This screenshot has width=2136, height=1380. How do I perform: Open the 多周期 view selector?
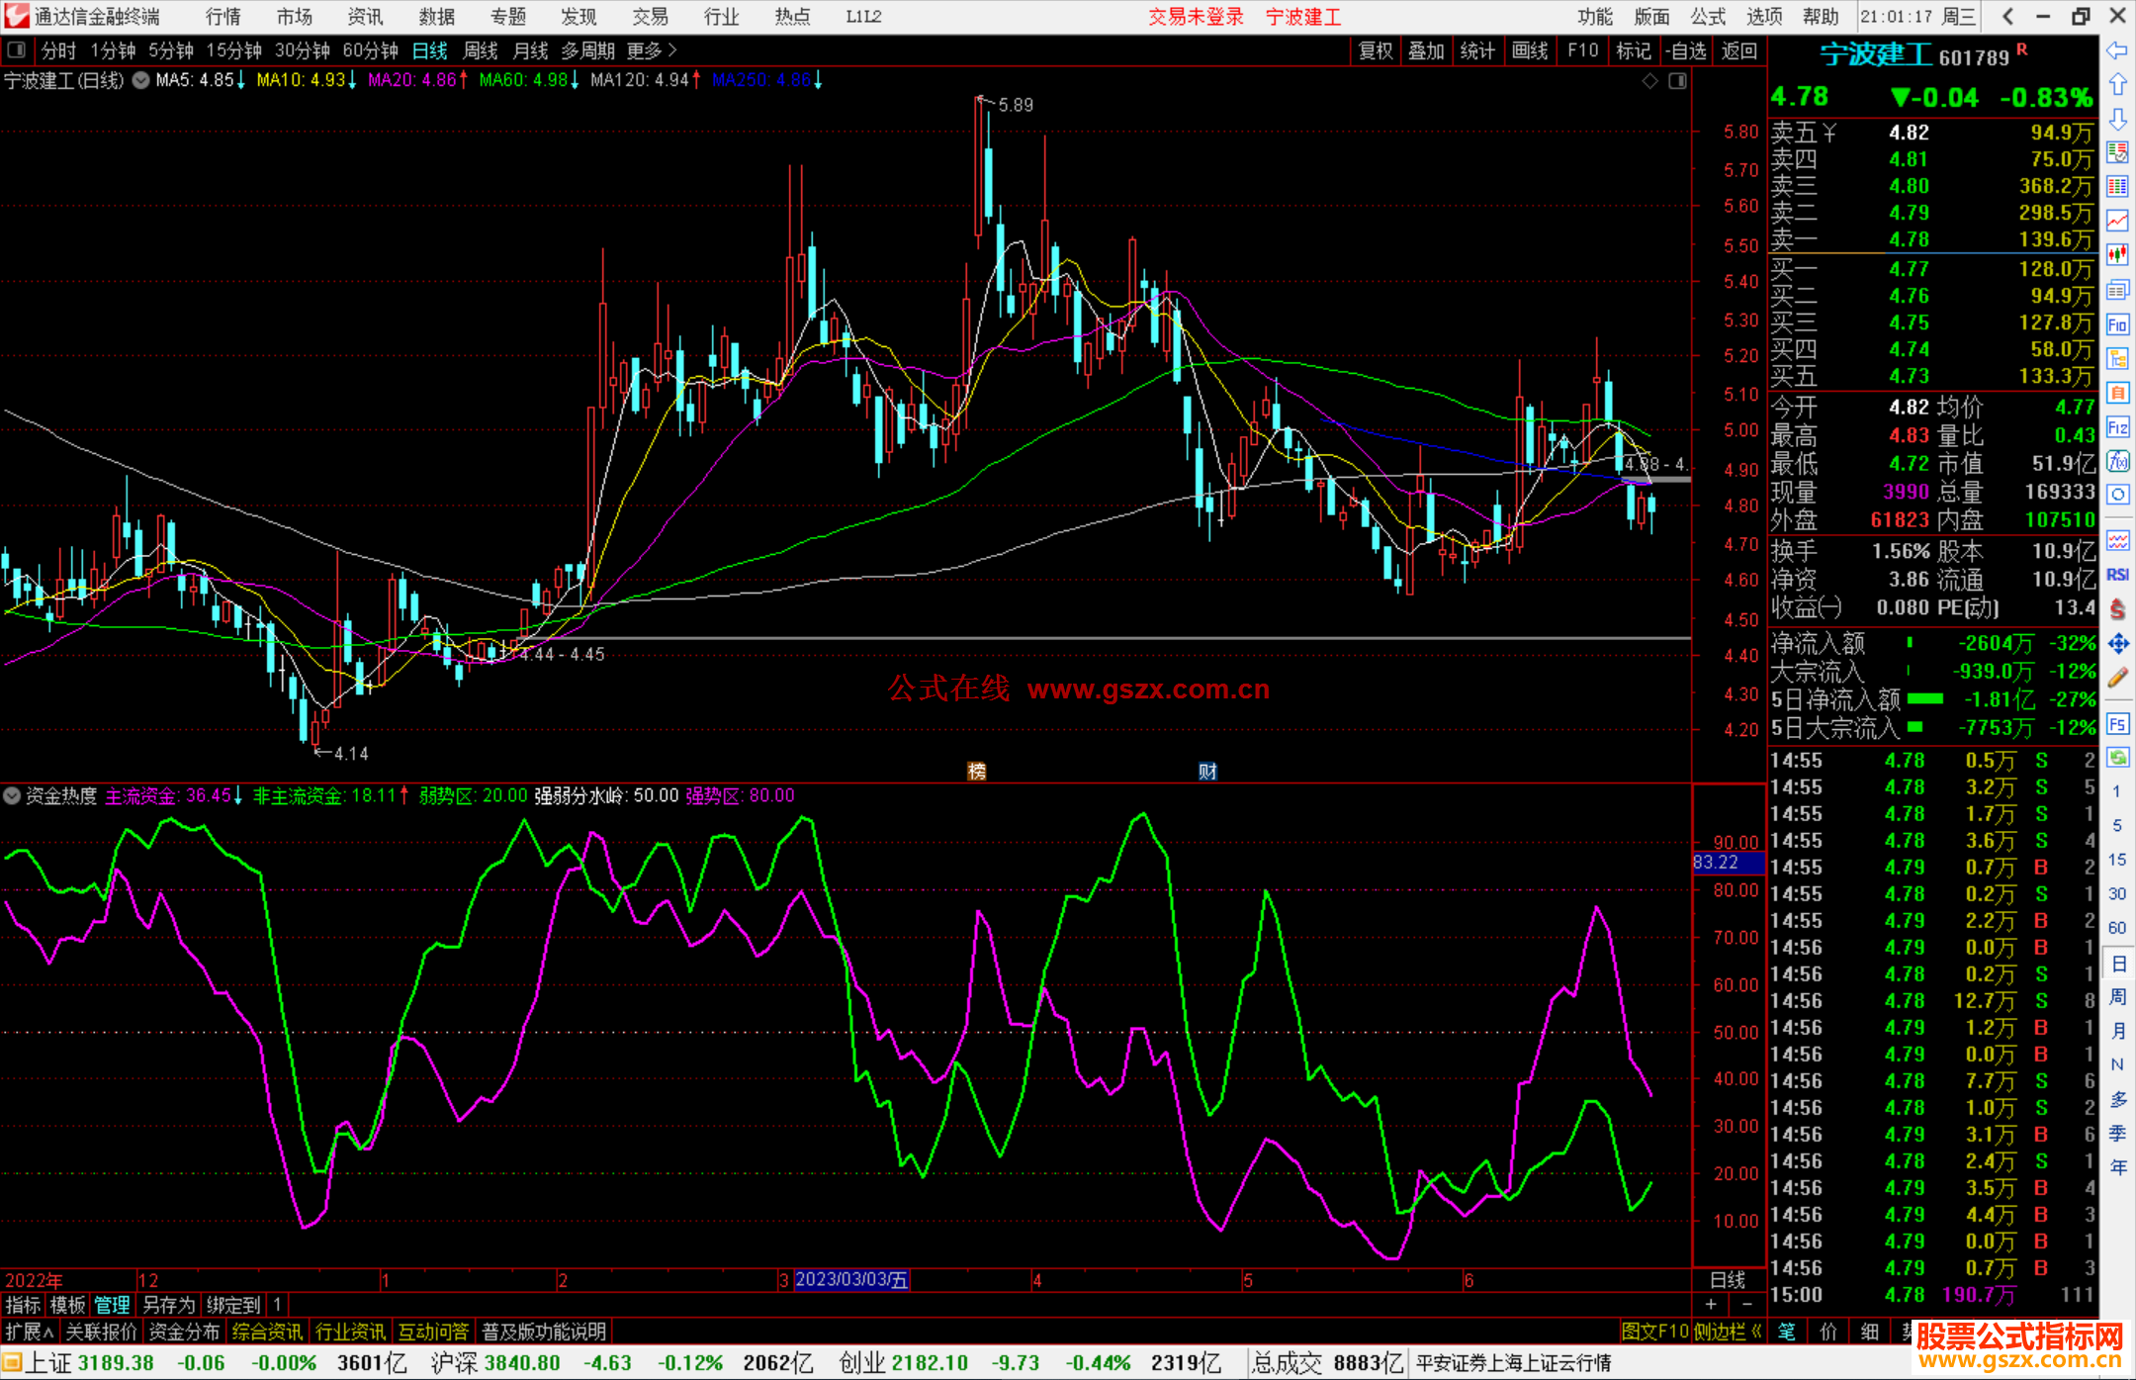pos(587,50)
